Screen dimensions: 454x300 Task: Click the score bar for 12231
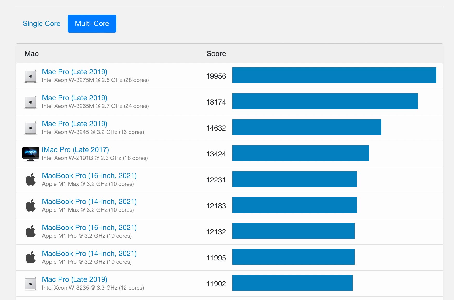tap(295, 179)
